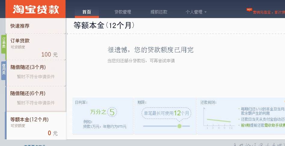Screen dimensions: 285x146
Task: Click 可贷额度 label under 等额本金(12个月)
Action: pyautogui.click(x=18, y=126)
